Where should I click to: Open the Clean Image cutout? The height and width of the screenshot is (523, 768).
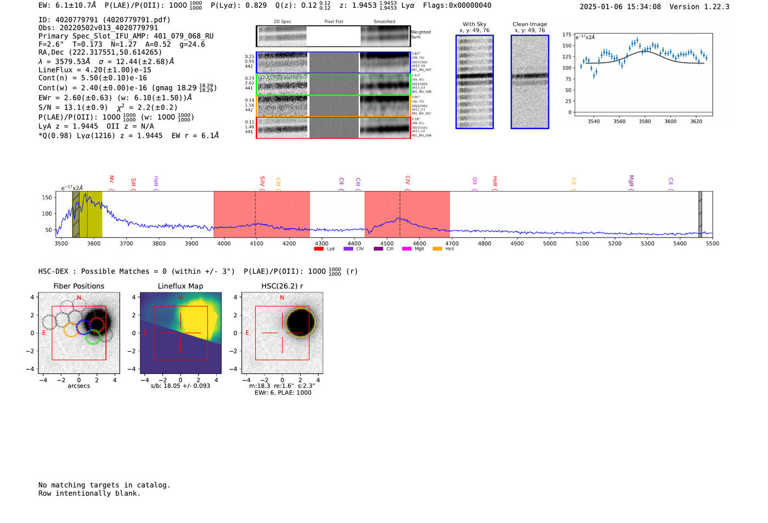[530, 82]
